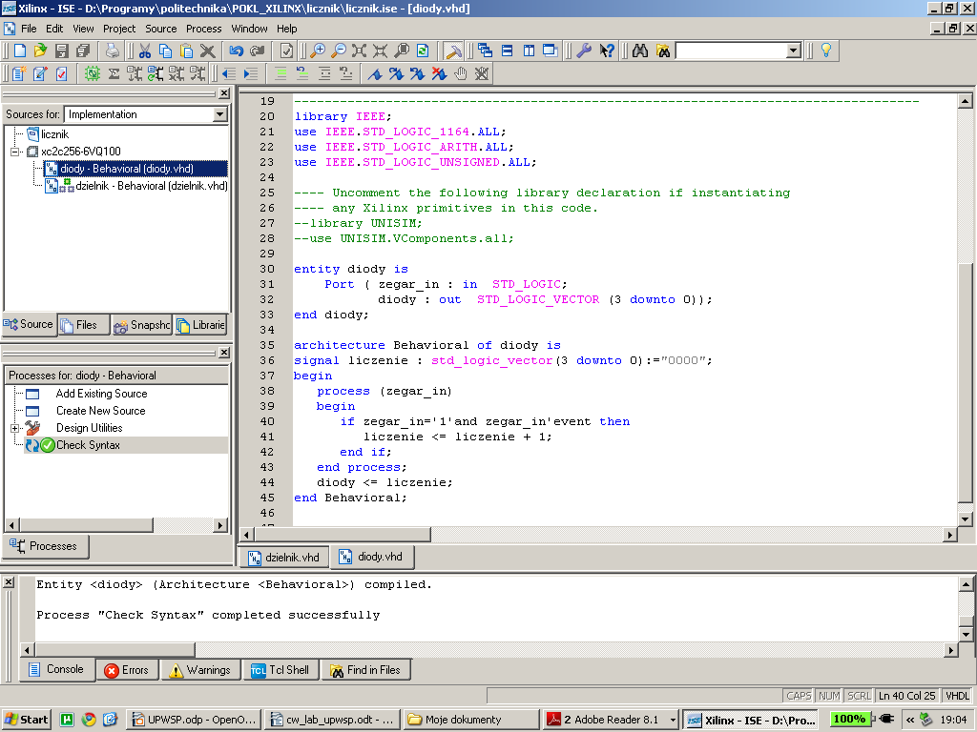The width and height of the screenshot is (977, 732).
Task: Click the Zoom Out magnifier icon
Action: pos(339,51)
